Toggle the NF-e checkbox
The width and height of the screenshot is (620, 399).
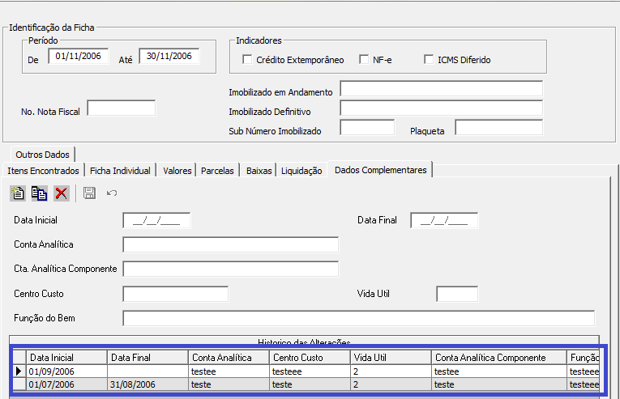tap(364, 59)
